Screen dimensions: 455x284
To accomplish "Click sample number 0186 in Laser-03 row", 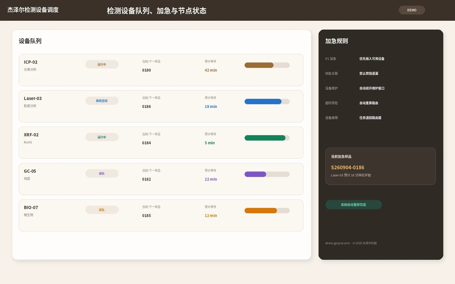I will (147, 107).
